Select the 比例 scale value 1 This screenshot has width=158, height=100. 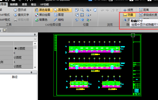pos(23,62)
